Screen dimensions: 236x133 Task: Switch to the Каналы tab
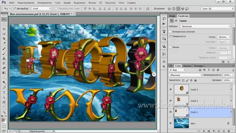click(187, 66)
